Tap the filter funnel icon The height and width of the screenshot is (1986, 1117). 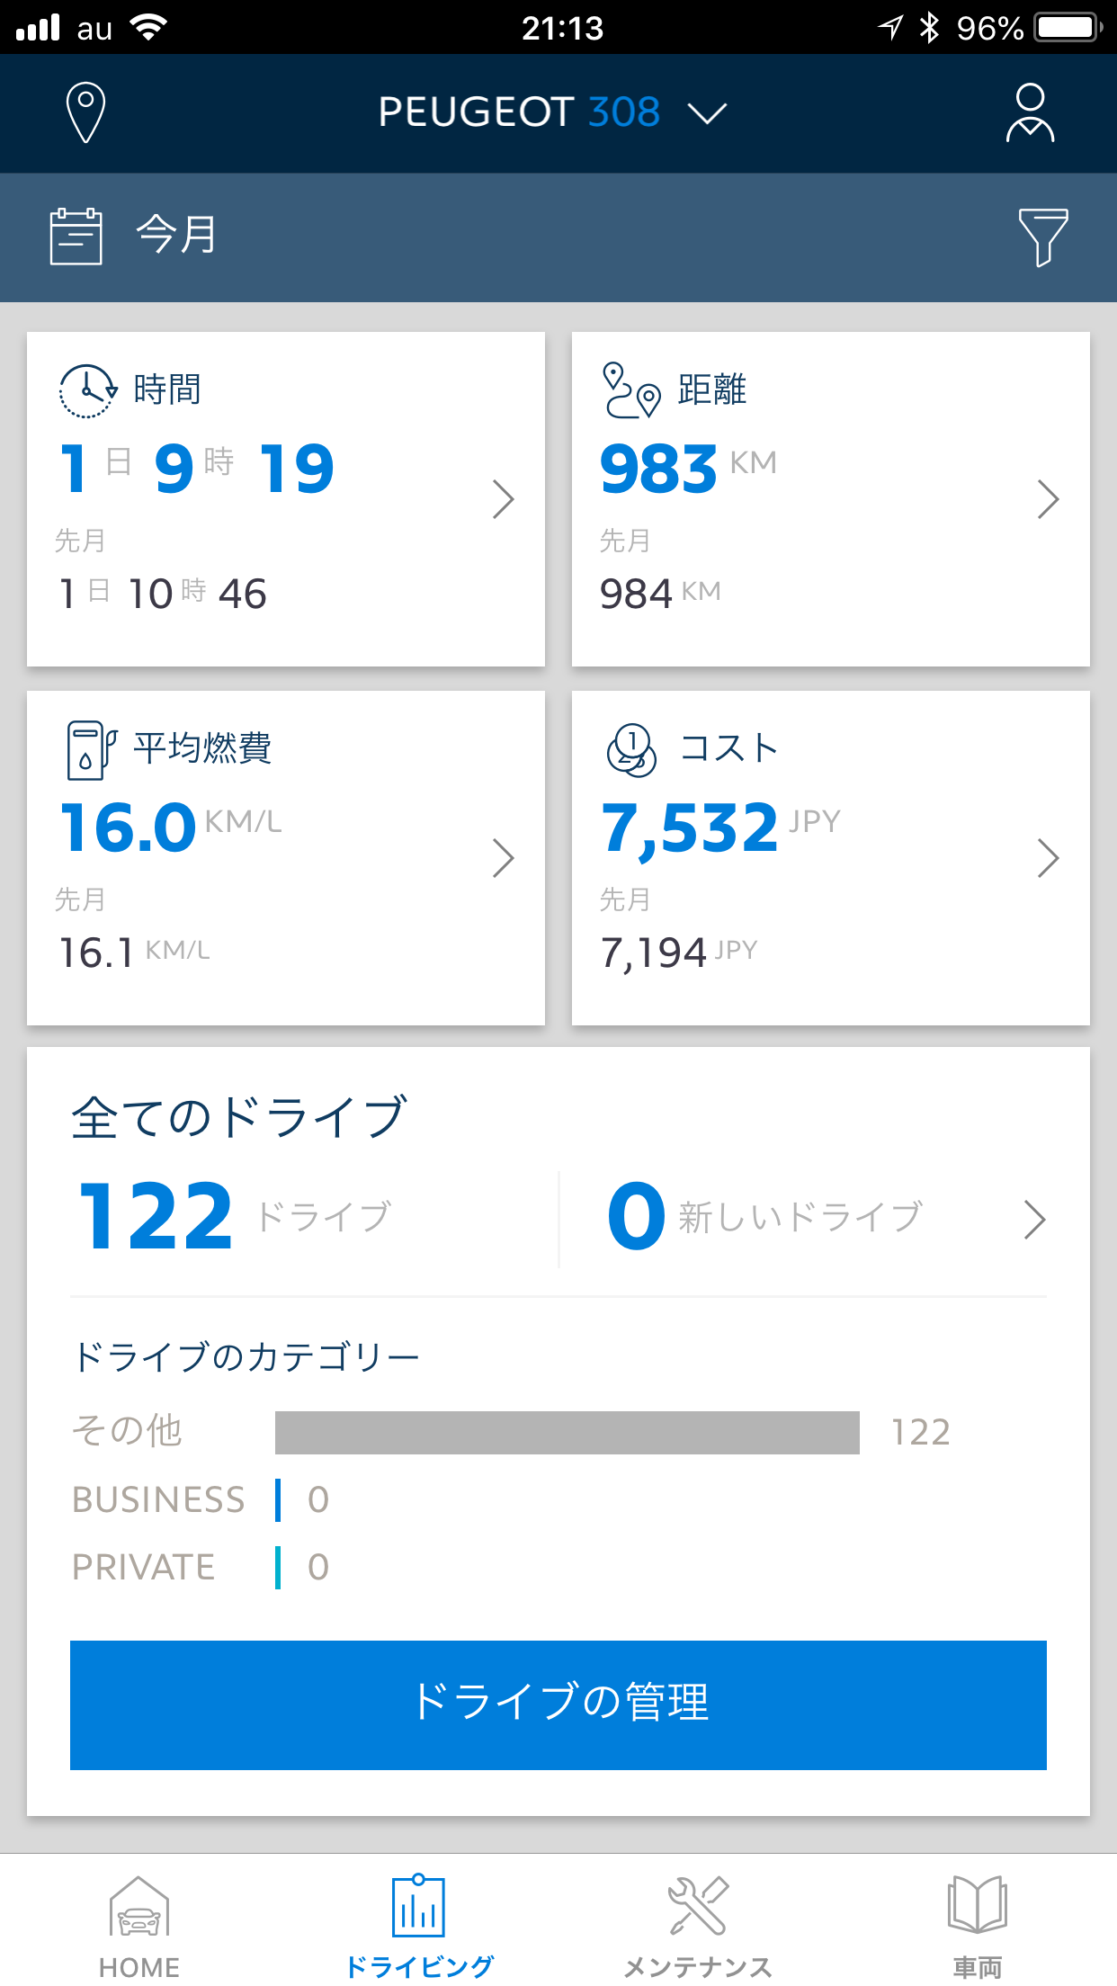coord(1043,237)
